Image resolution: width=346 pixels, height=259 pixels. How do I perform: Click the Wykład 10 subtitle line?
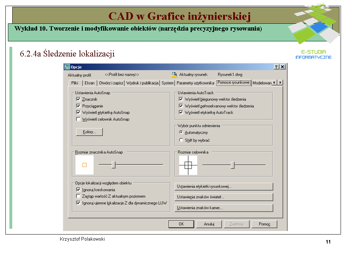pos(138,29)
